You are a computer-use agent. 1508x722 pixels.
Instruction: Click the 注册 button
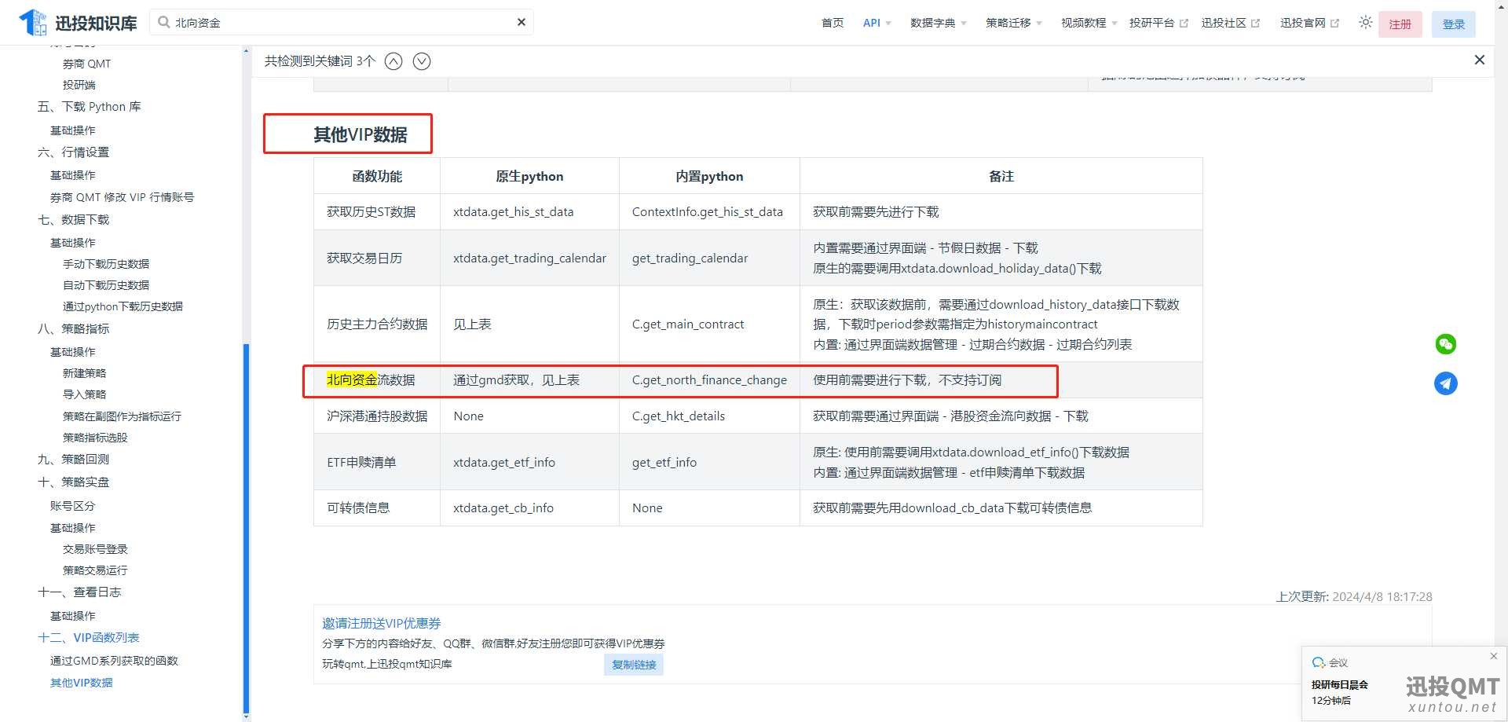pos(1400,24)
